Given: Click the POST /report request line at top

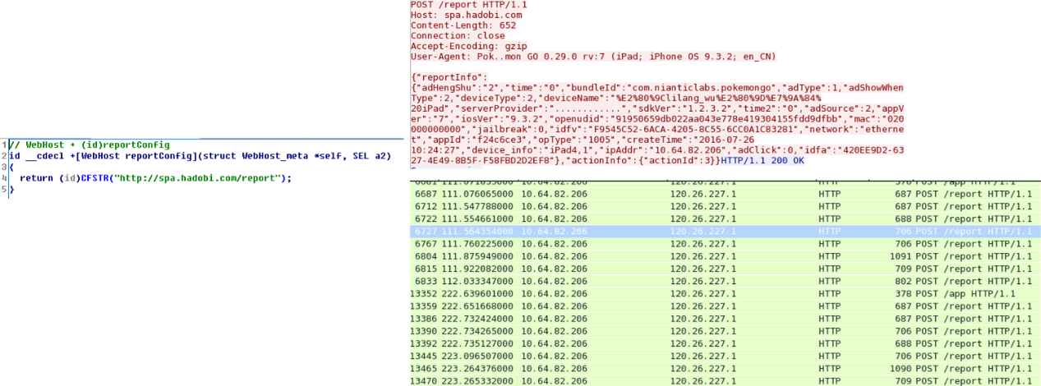Looking at the screenshot, I should (468, 5).
